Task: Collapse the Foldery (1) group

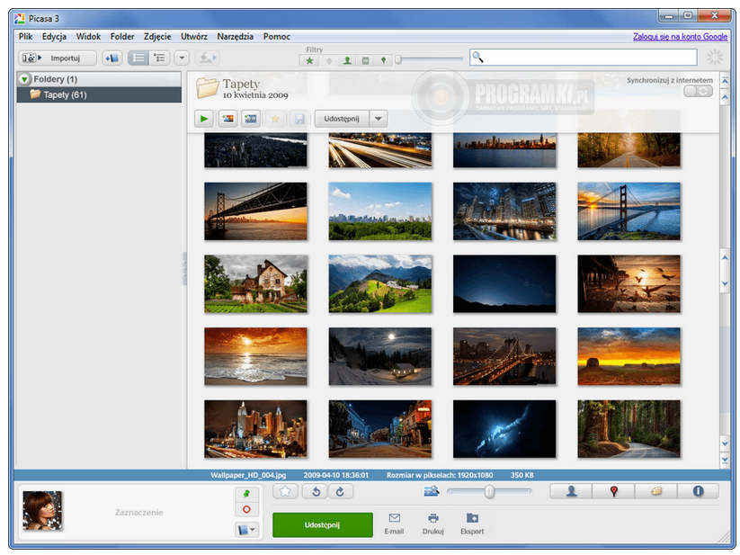Action: pos(24,79)
